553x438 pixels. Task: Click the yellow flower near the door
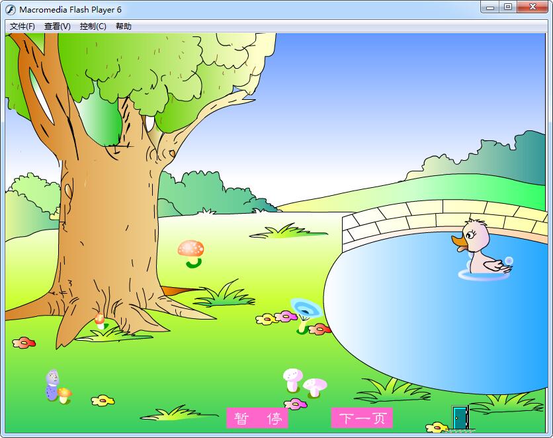click(x=437, y=427)
